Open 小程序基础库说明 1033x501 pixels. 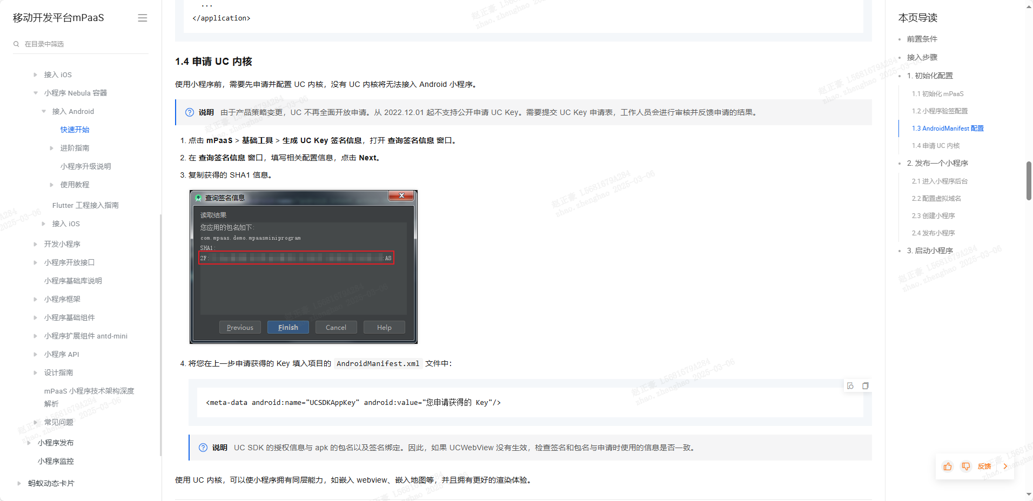[73, 281]
